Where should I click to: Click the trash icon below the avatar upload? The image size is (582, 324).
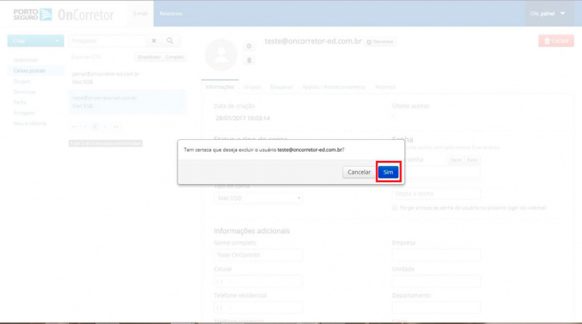pyautogui.click(x=249, y=60)
